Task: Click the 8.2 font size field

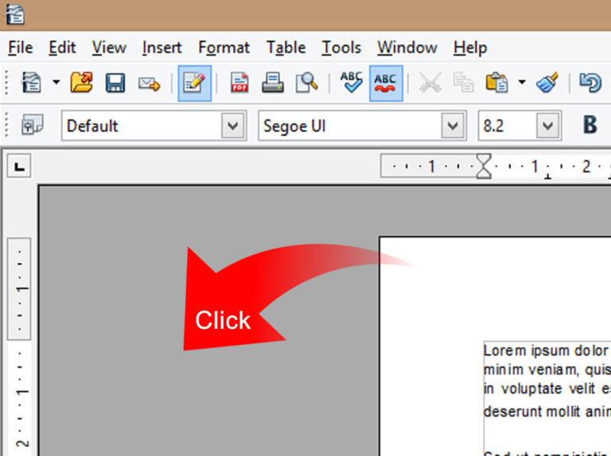Action: [507, 126]
